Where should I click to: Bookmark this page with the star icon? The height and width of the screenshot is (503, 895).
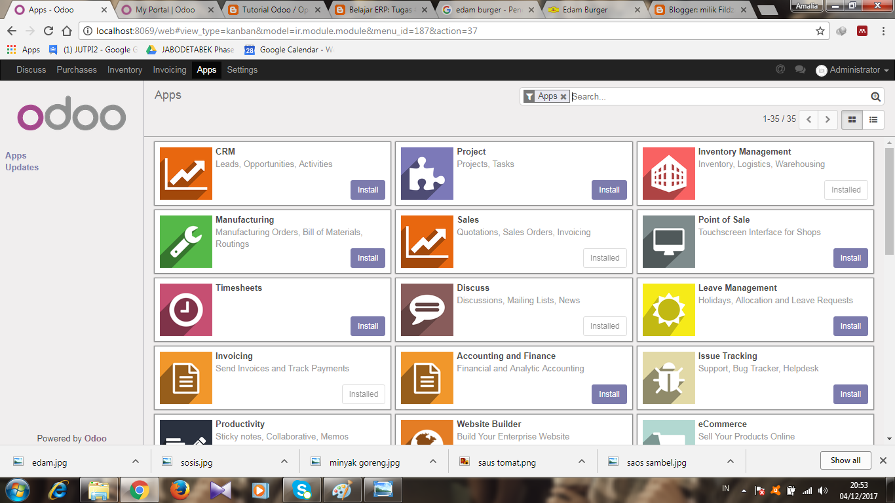tap(820, 31)
